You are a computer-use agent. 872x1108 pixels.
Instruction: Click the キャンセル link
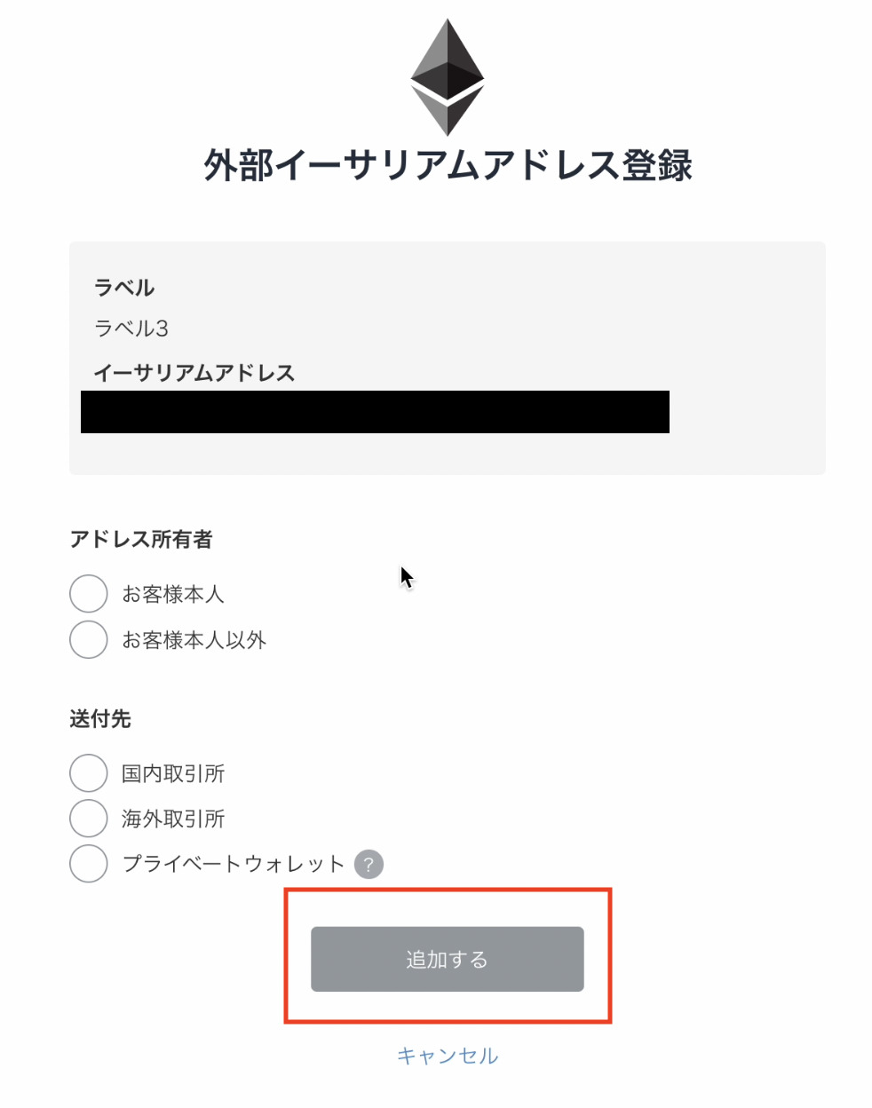[447, 1056]
